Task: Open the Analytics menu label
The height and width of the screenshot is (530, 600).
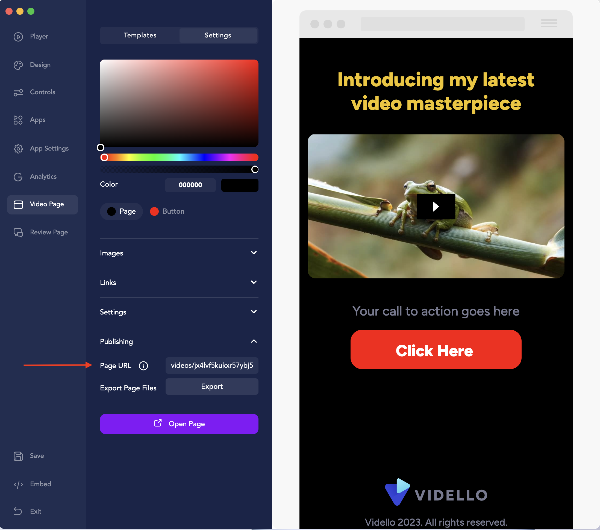Action: [43, 177]
